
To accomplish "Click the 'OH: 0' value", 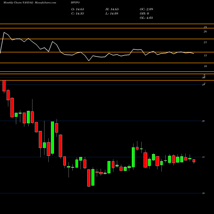I will 144,14.
